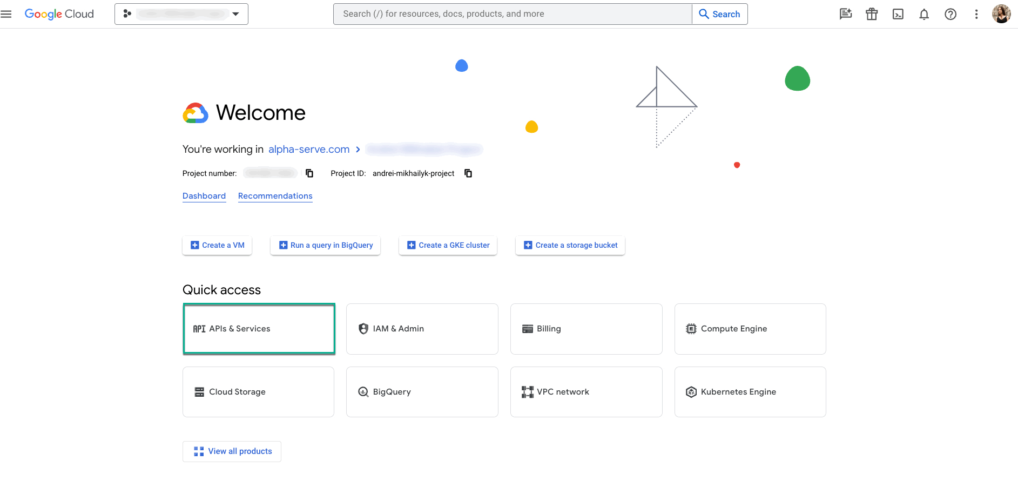Open the three-dot overflow menu

click(x=976, y=14)
